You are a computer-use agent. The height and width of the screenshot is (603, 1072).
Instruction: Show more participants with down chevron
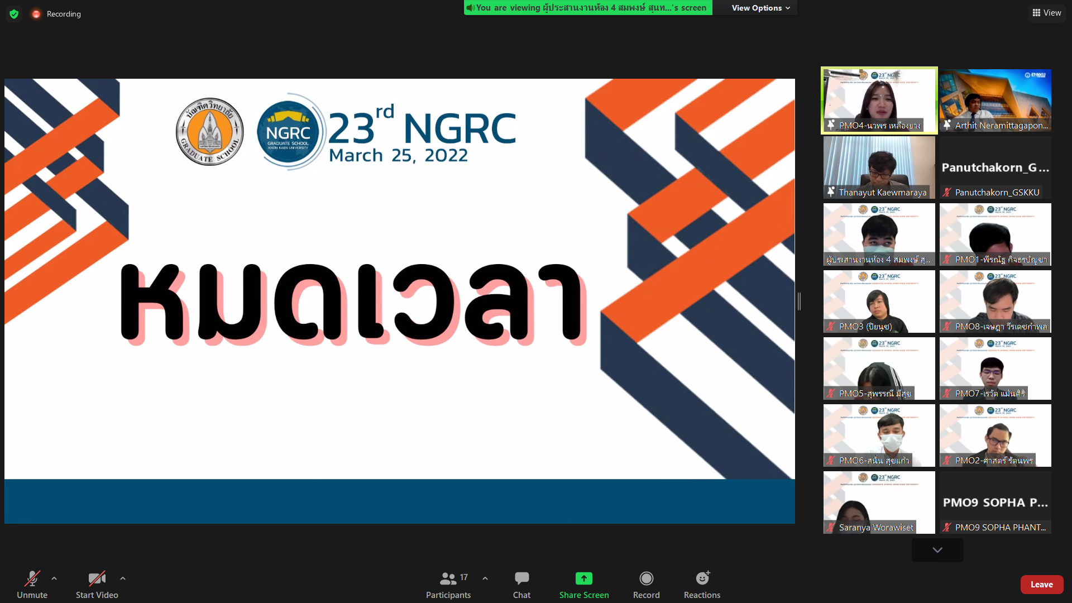[937, 550]
